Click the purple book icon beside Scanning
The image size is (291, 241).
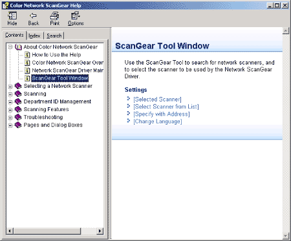pyautogui.click(x=18, y=94)
